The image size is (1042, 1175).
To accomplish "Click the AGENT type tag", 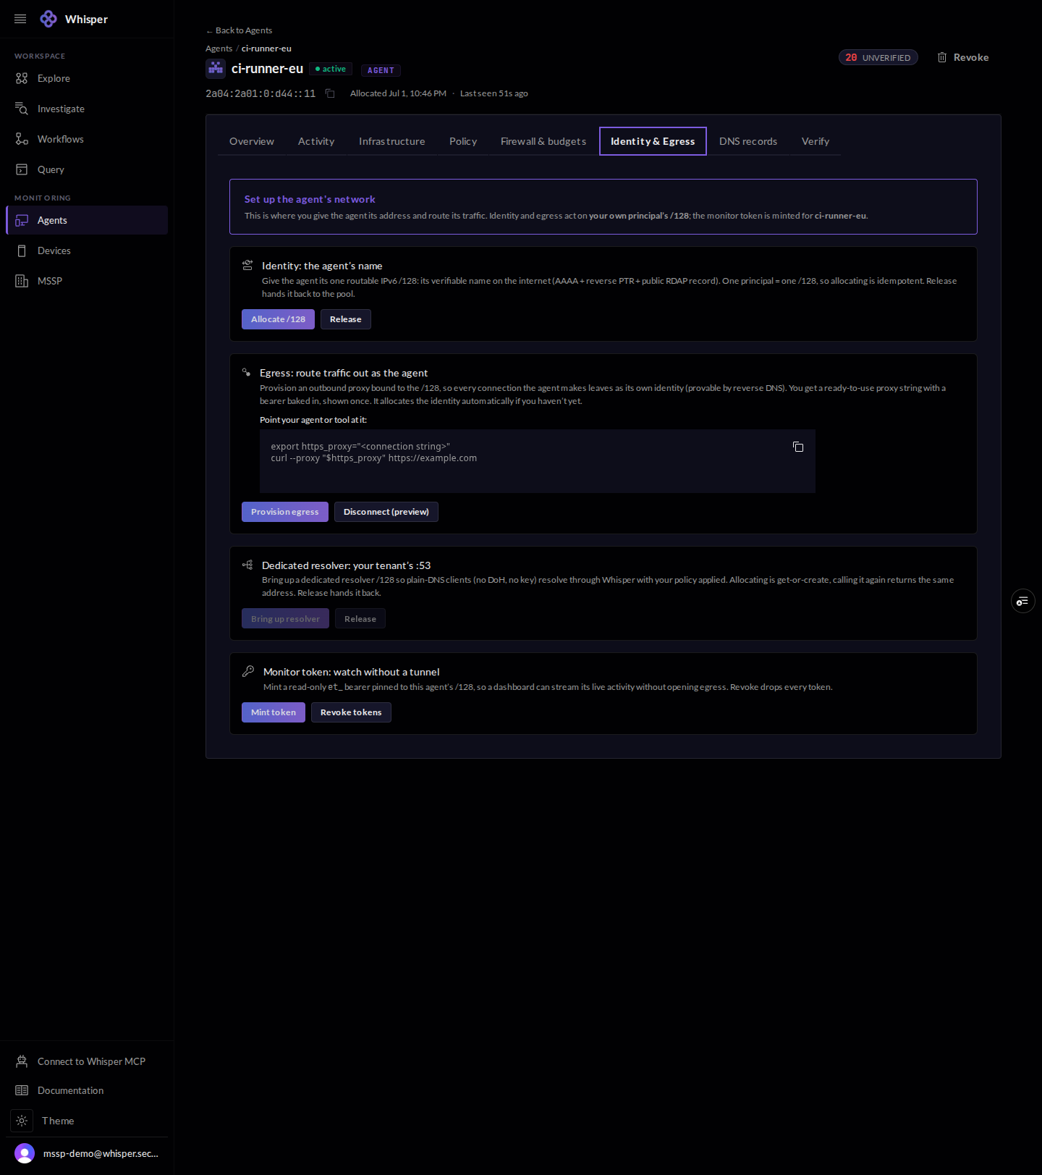I will [381, 70].
